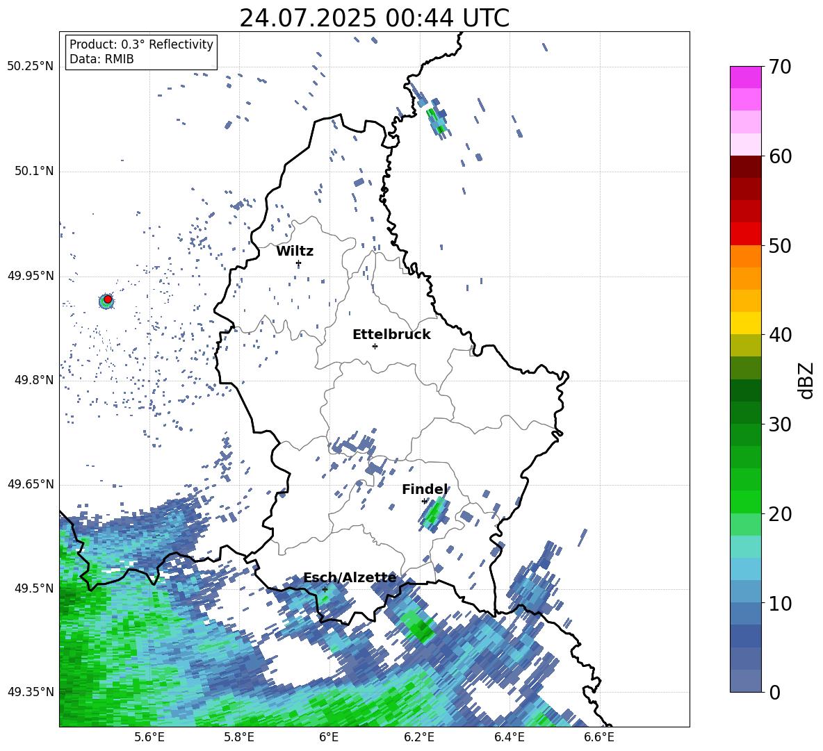
Task: Click the colorbar tick label 60
Action: [x=780, y=156]
